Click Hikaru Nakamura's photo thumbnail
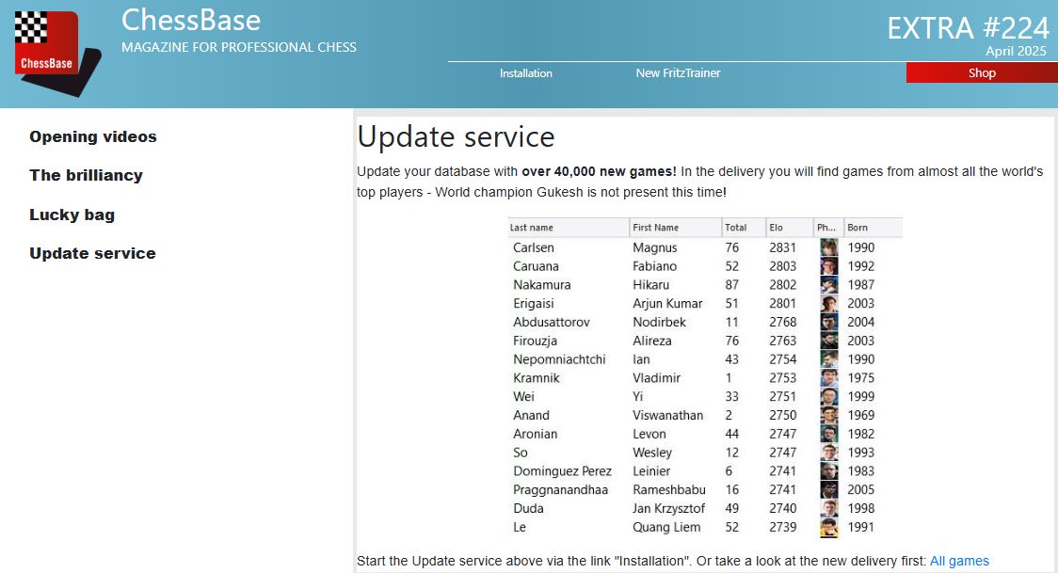Viewport: 1058px width, 573px height. coord(828,285)
